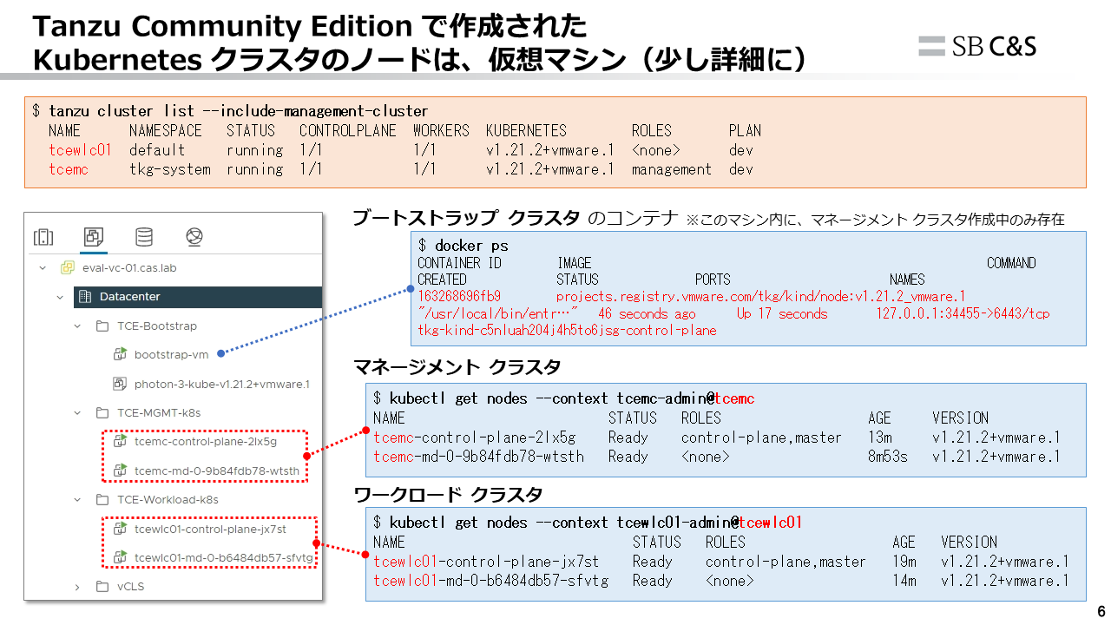
Task: Click the 'tanzu cluster list' command line
Action: 230,111
